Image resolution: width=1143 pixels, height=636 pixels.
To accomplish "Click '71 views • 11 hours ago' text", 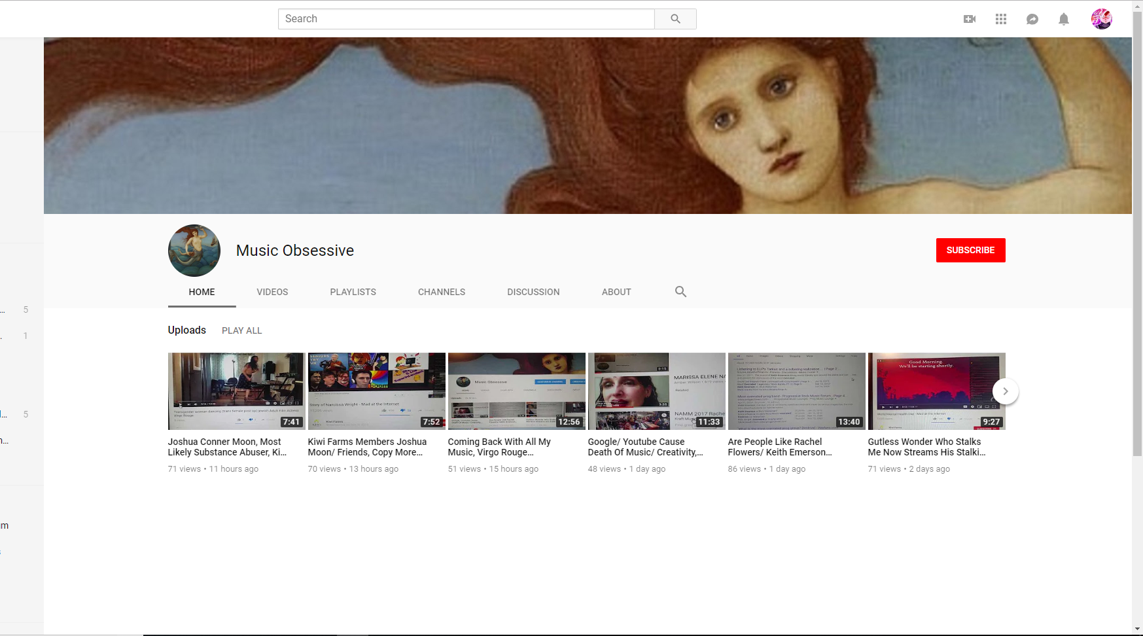I will pyautogui.click(x=213, y=469).
